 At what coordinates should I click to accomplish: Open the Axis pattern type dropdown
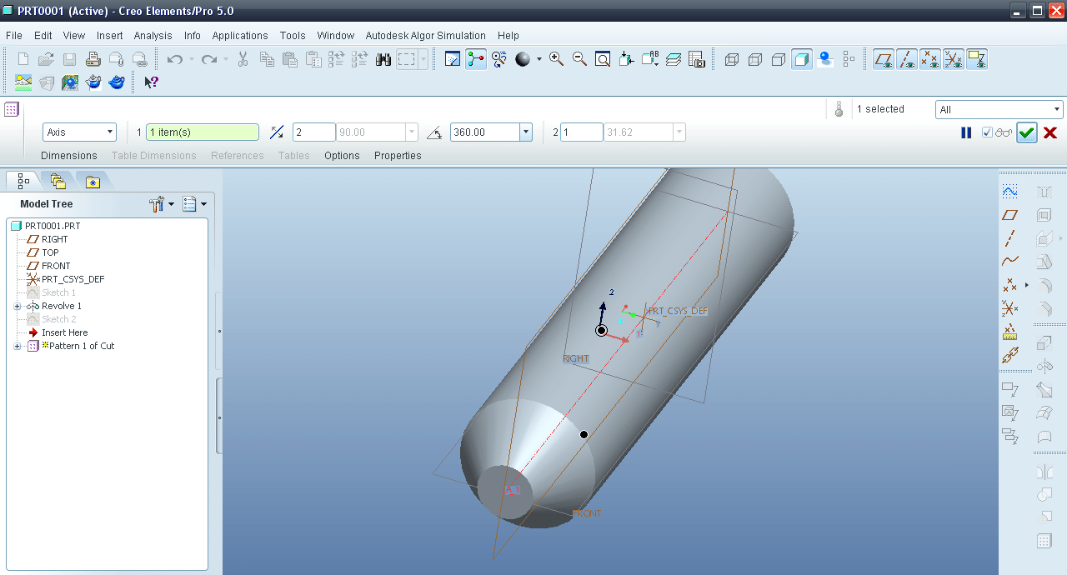110,132
